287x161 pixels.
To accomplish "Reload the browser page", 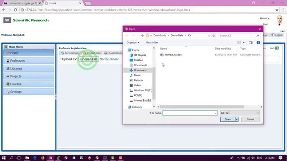I will [16, 10].
